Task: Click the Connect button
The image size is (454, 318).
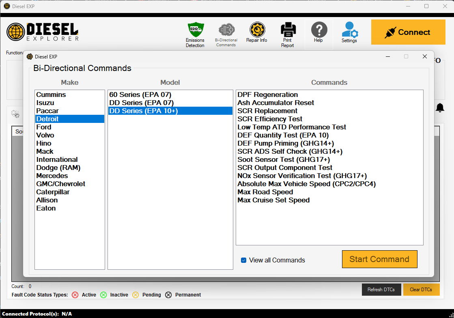Action: point(408,32)
